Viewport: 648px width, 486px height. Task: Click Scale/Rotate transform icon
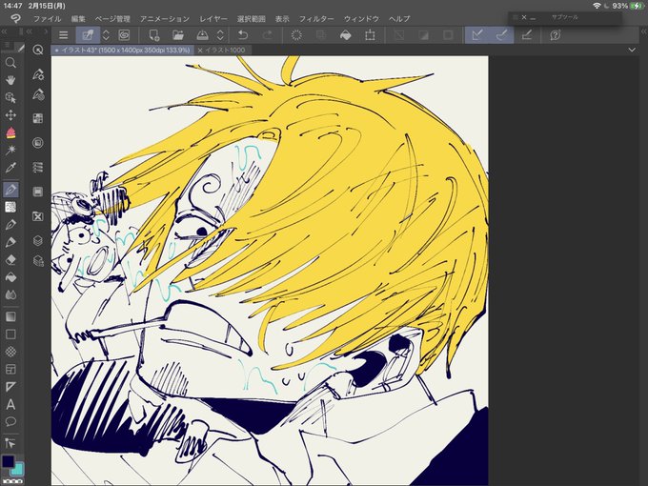370,35
